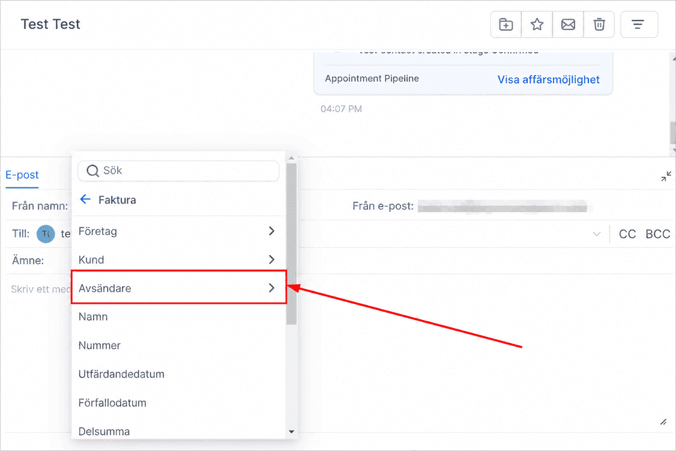This screenshot has height=451, width=676.
Task: Add BCC recipients
Action: pyautogui.click(x=657, y=234)
